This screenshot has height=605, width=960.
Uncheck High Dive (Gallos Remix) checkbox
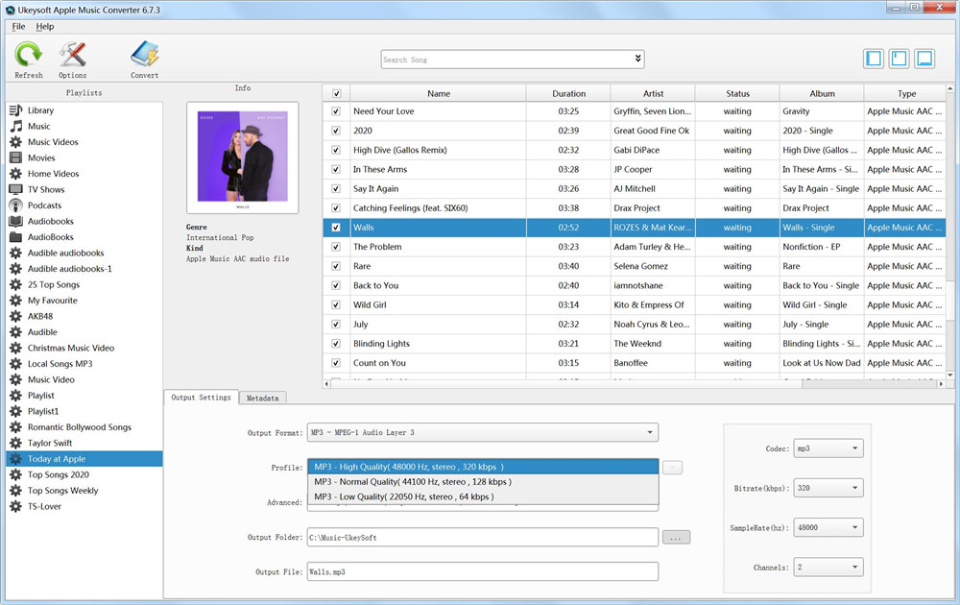coord(335,150)
